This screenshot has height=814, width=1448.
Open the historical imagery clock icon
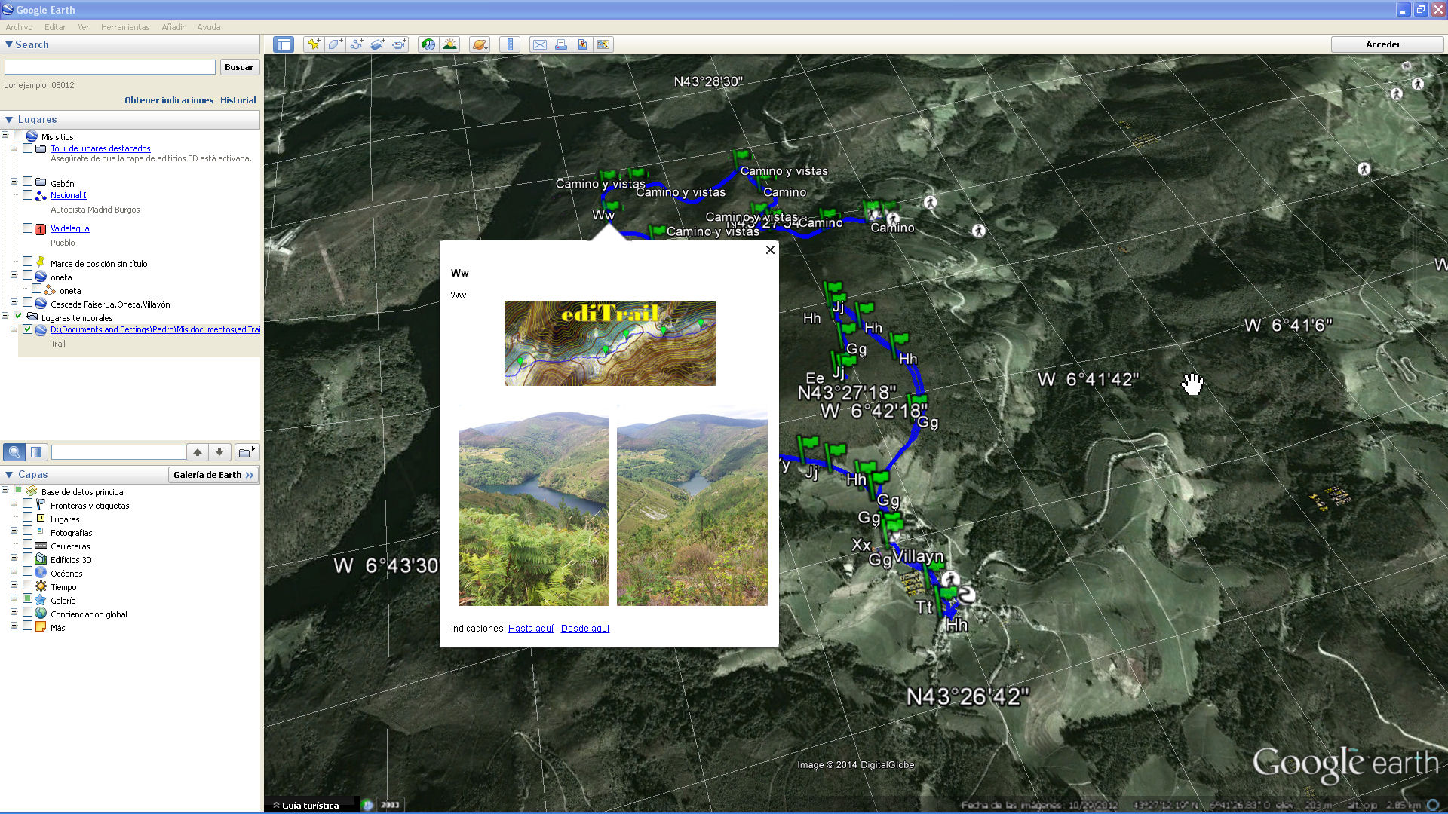tap(428, 44)
